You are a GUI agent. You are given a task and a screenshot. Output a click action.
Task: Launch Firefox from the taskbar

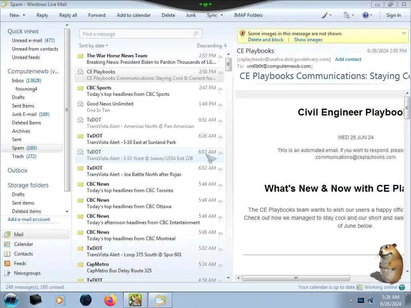click(x=110, y=300)
